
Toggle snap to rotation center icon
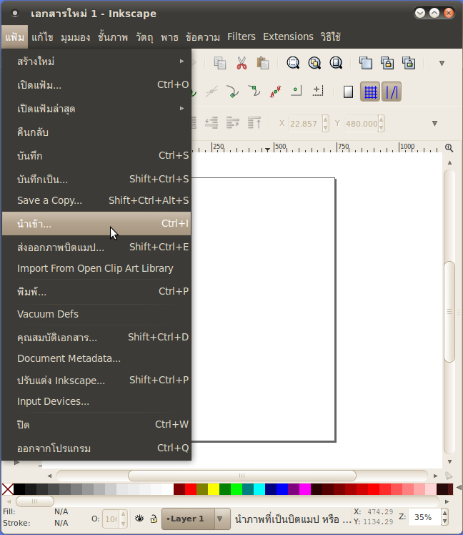318,92
